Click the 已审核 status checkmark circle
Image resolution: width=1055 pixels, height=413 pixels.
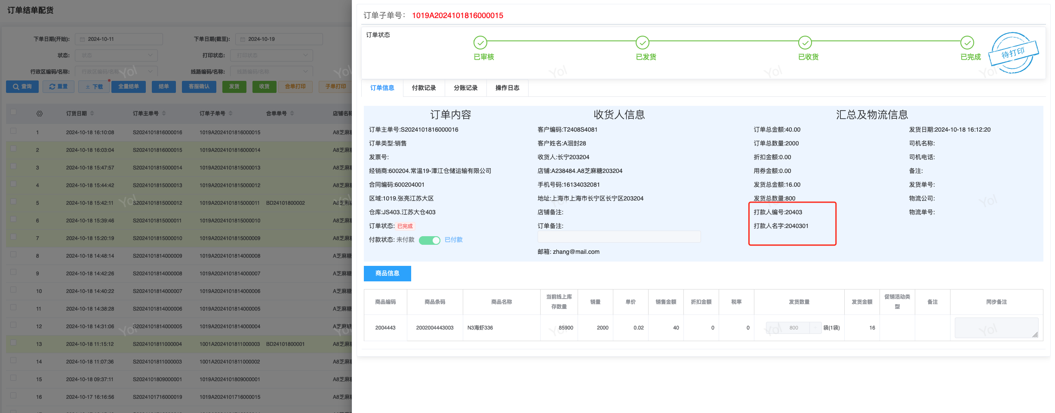(x=480, y=43)
